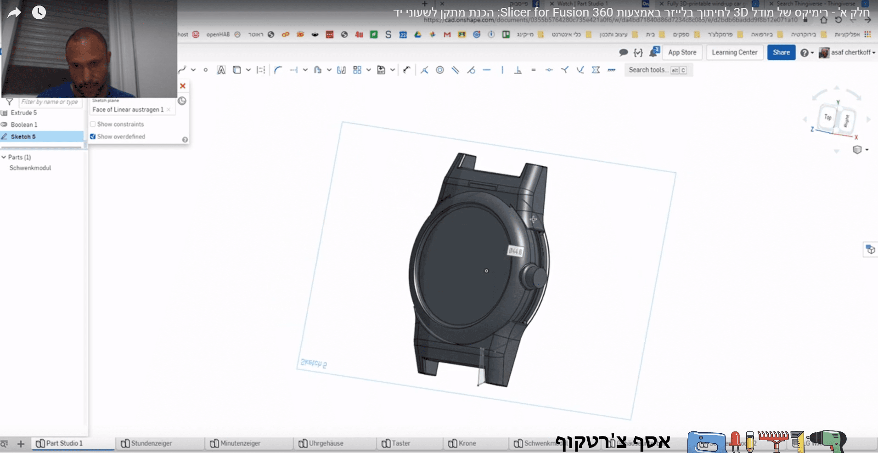The image size is (878, 453).
Task: Click the Filter by name or type field
Action: point(50,102)
